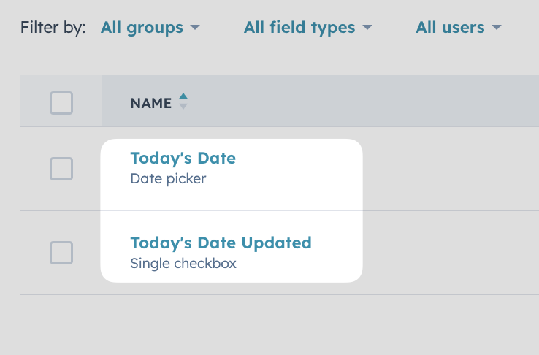Screen dimensions: 539x355
Task: Select the Today's Date Updated row checkbox
Action: click(61, 253)
